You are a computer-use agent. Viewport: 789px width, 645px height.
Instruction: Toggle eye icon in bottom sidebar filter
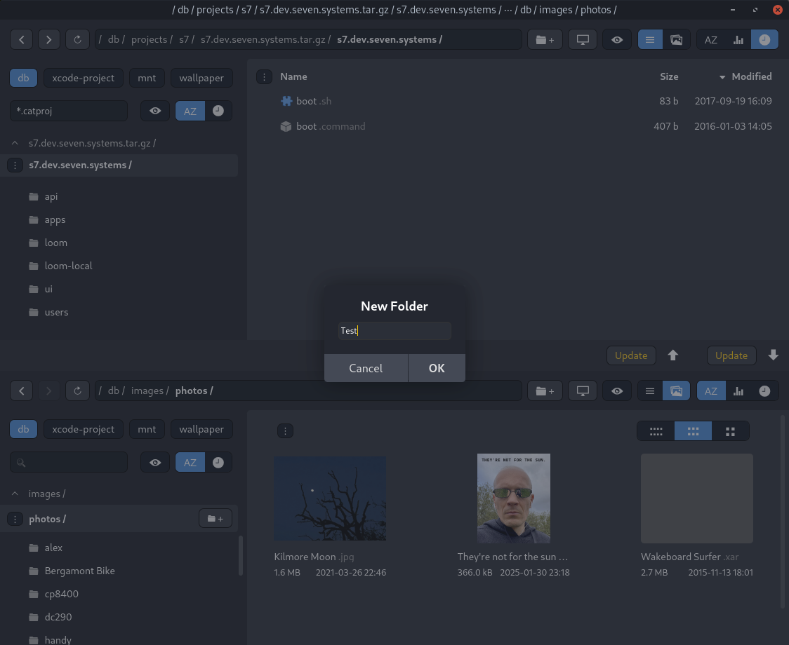(x=155, y=462)
